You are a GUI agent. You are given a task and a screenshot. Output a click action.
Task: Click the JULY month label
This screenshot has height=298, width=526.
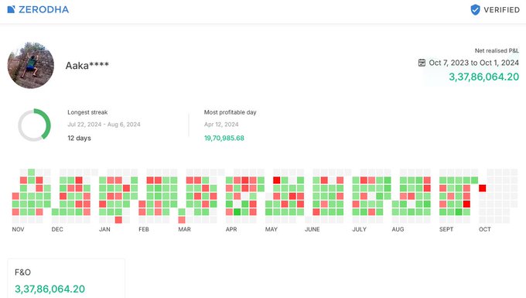point(359,229)
